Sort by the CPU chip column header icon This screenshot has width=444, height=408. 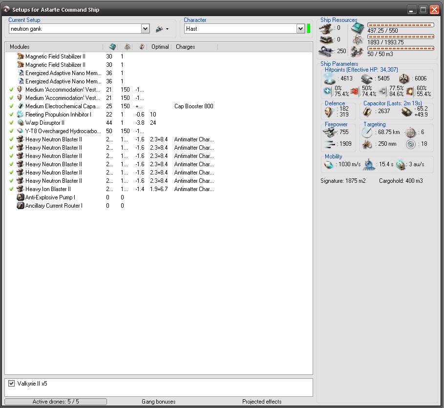pos(113,47)
